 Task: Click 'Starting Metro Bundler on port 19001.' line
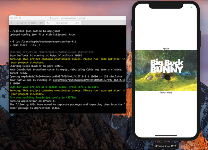(36, 66)
